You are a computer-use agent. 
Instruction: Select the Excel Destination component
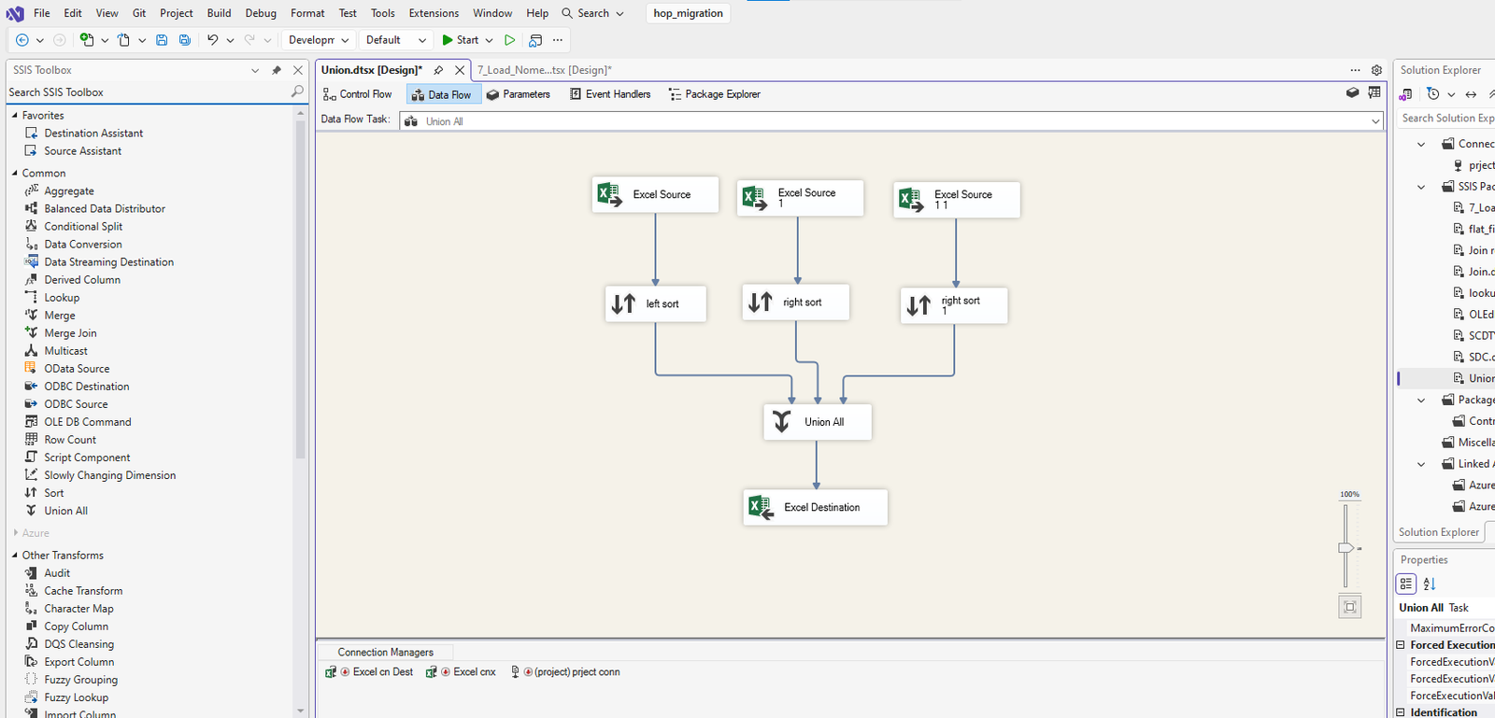tap(816, 507)
